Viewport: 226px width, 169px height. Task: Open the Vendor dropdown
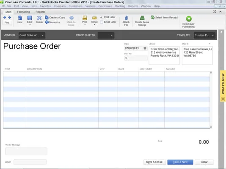tap(32, 35)
